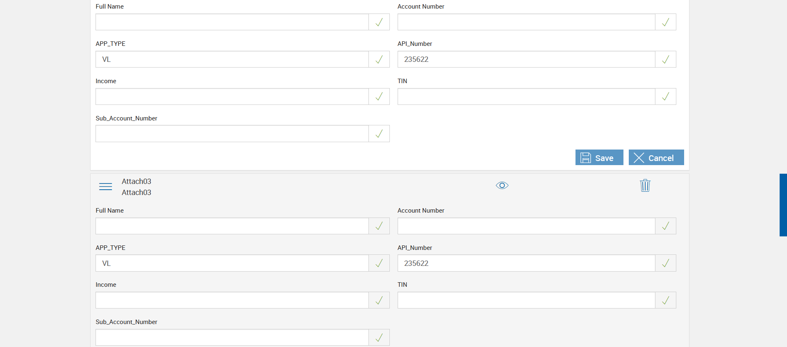The image size is (787, 347).
Task: Click the top TIN input field
Action: [526, 97]
